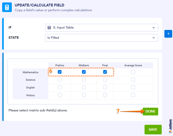
Task: Click the Prelims column header
Action: (x=60, y=65)
